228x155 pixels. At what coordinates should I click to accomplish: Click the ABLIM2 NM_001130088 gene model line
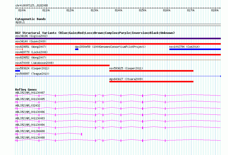(x=118, y=140)
